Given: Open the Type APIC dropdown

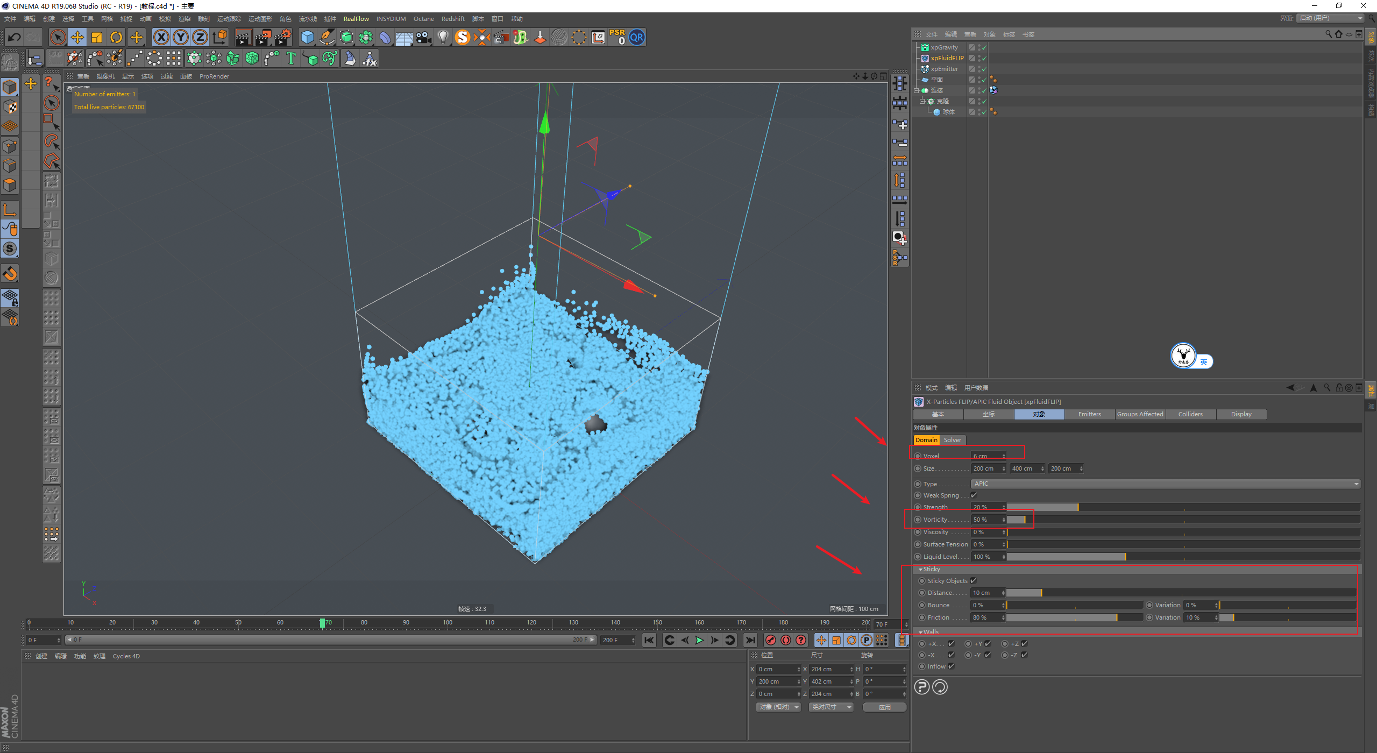Looking at the screenshot, I should (1165, 484).
